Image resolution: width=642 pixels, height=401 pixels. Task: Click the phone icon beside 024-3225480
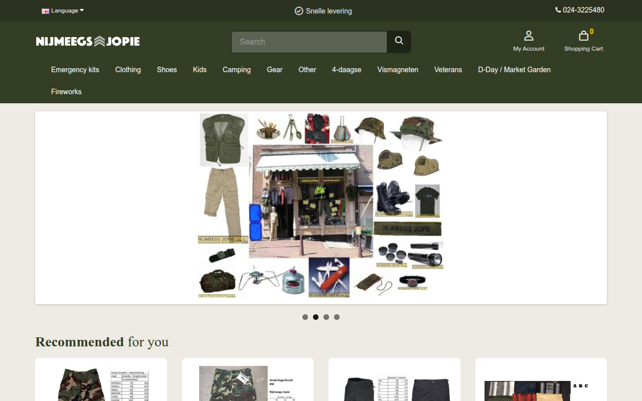[558, 10]
